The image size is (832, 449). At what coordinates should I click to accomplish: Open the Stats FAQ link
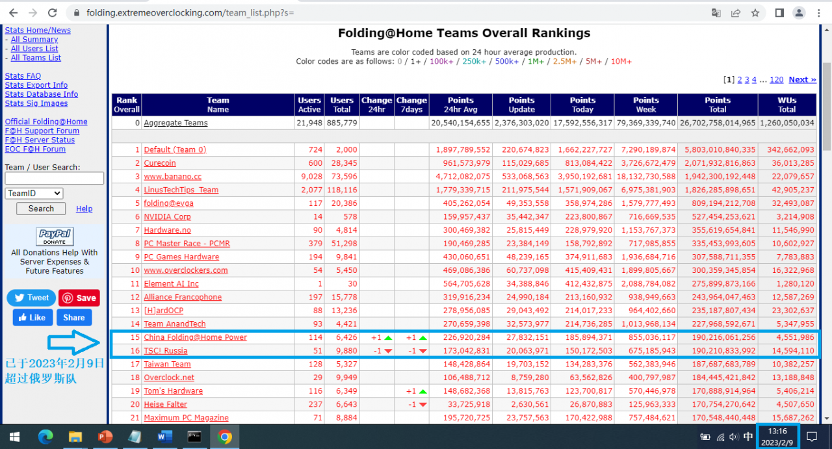pos(23,75)
